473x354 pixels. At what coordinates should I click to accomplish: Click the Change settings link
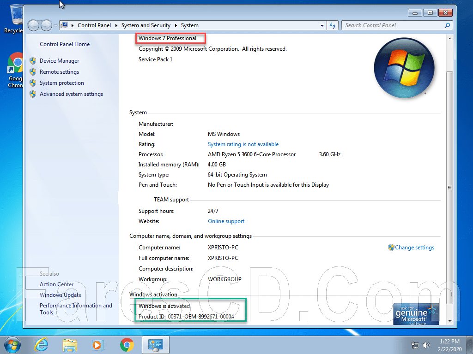pyautogui.click(x=414, y=248)
